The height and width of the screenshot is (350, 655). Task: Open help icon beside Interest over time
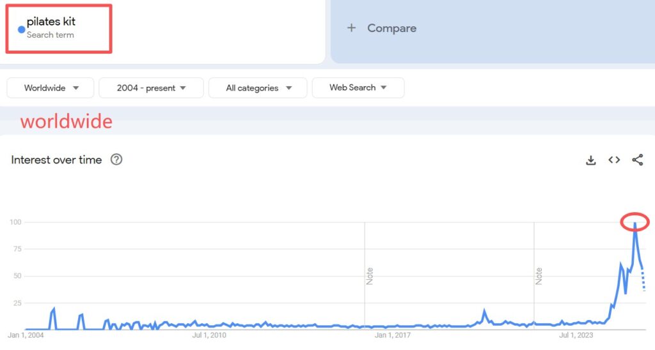116,160
